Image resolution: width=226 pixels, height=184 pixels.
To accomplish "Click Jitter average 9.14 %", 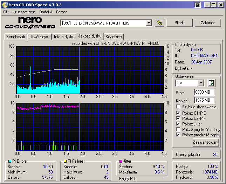I will coord(158,167).
